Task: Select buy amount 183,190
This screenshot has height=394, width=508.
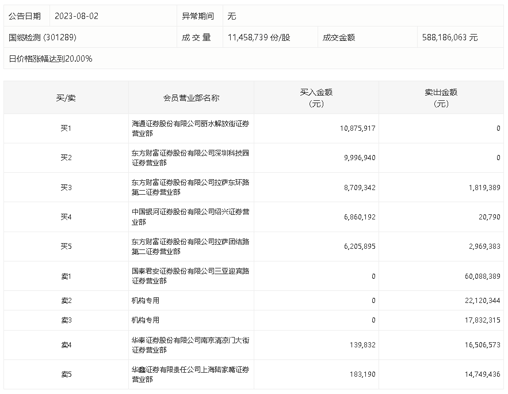Action: click(362, 374)
